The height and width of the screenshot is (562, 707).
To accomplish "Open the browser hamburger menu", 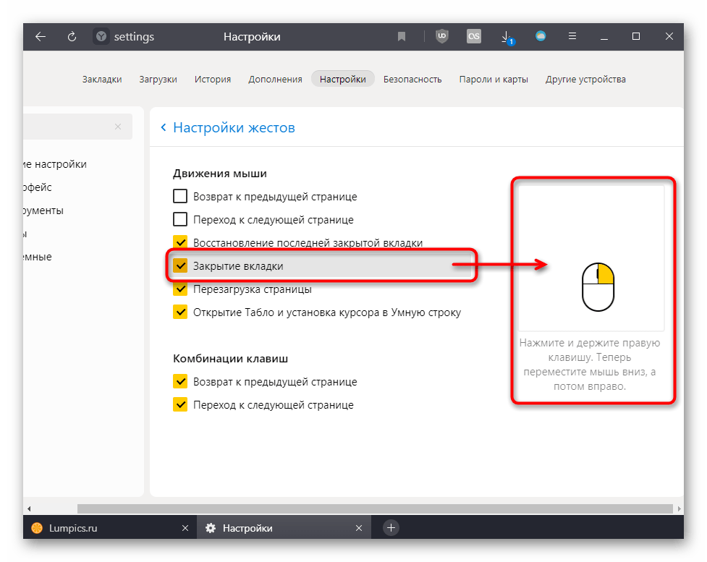I will (x=572, y=37).
